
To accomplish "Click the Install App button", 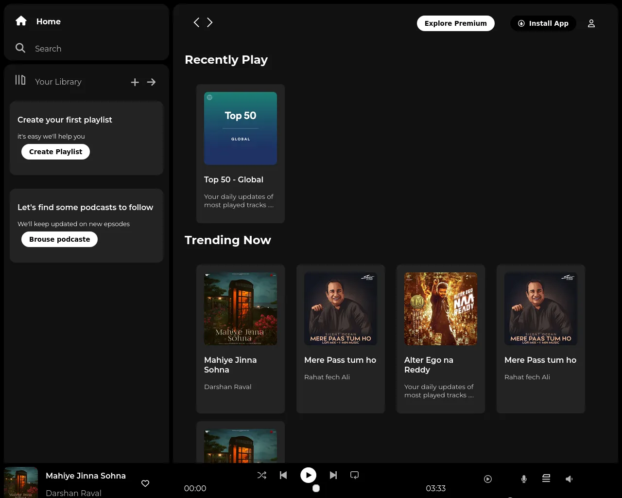I will pos(543,23).
